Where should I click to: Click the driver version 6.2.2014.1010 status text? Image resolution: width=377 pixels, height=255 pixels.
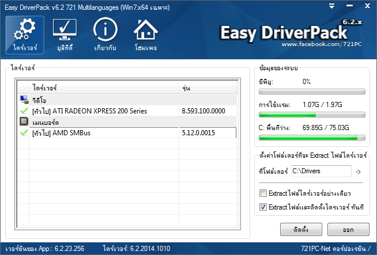tap(136, 249)
